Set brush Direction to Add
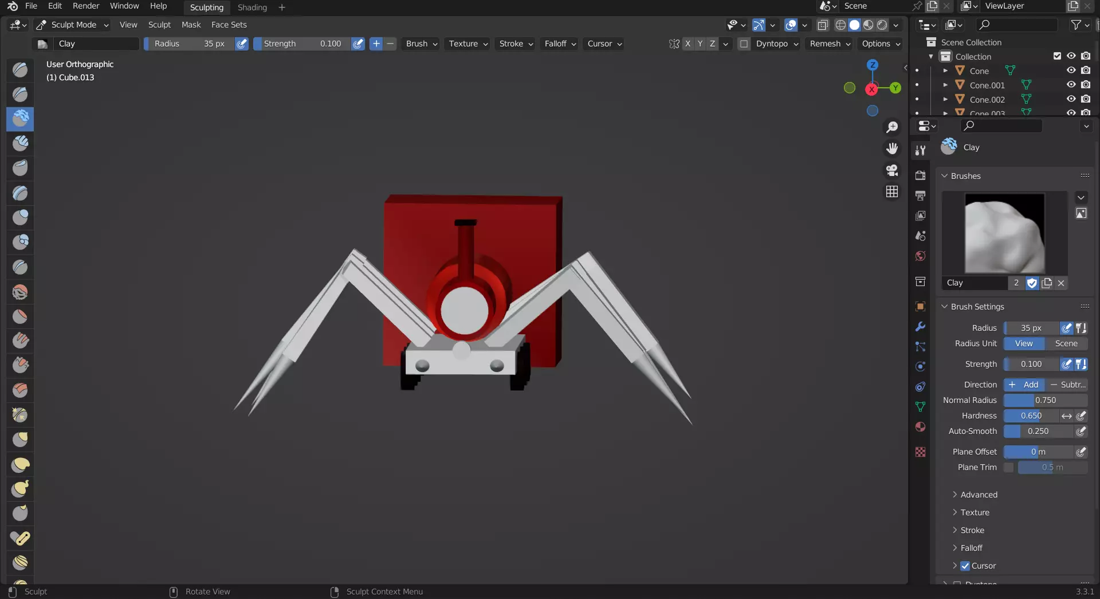The image size is (1100, 599). [x=1024, y=385]
